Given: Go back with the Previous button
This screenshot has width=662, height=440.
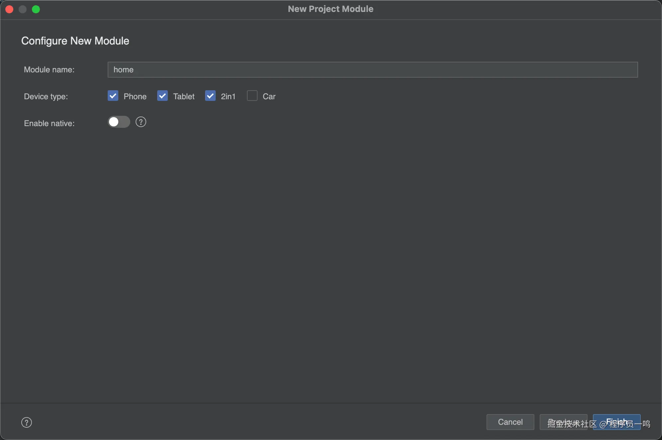Looking at the screenshot, I should pos(563,422).
